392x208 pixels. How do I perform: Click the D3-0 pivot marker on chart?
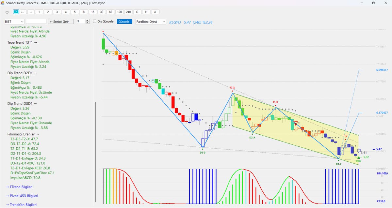point(203,152)
